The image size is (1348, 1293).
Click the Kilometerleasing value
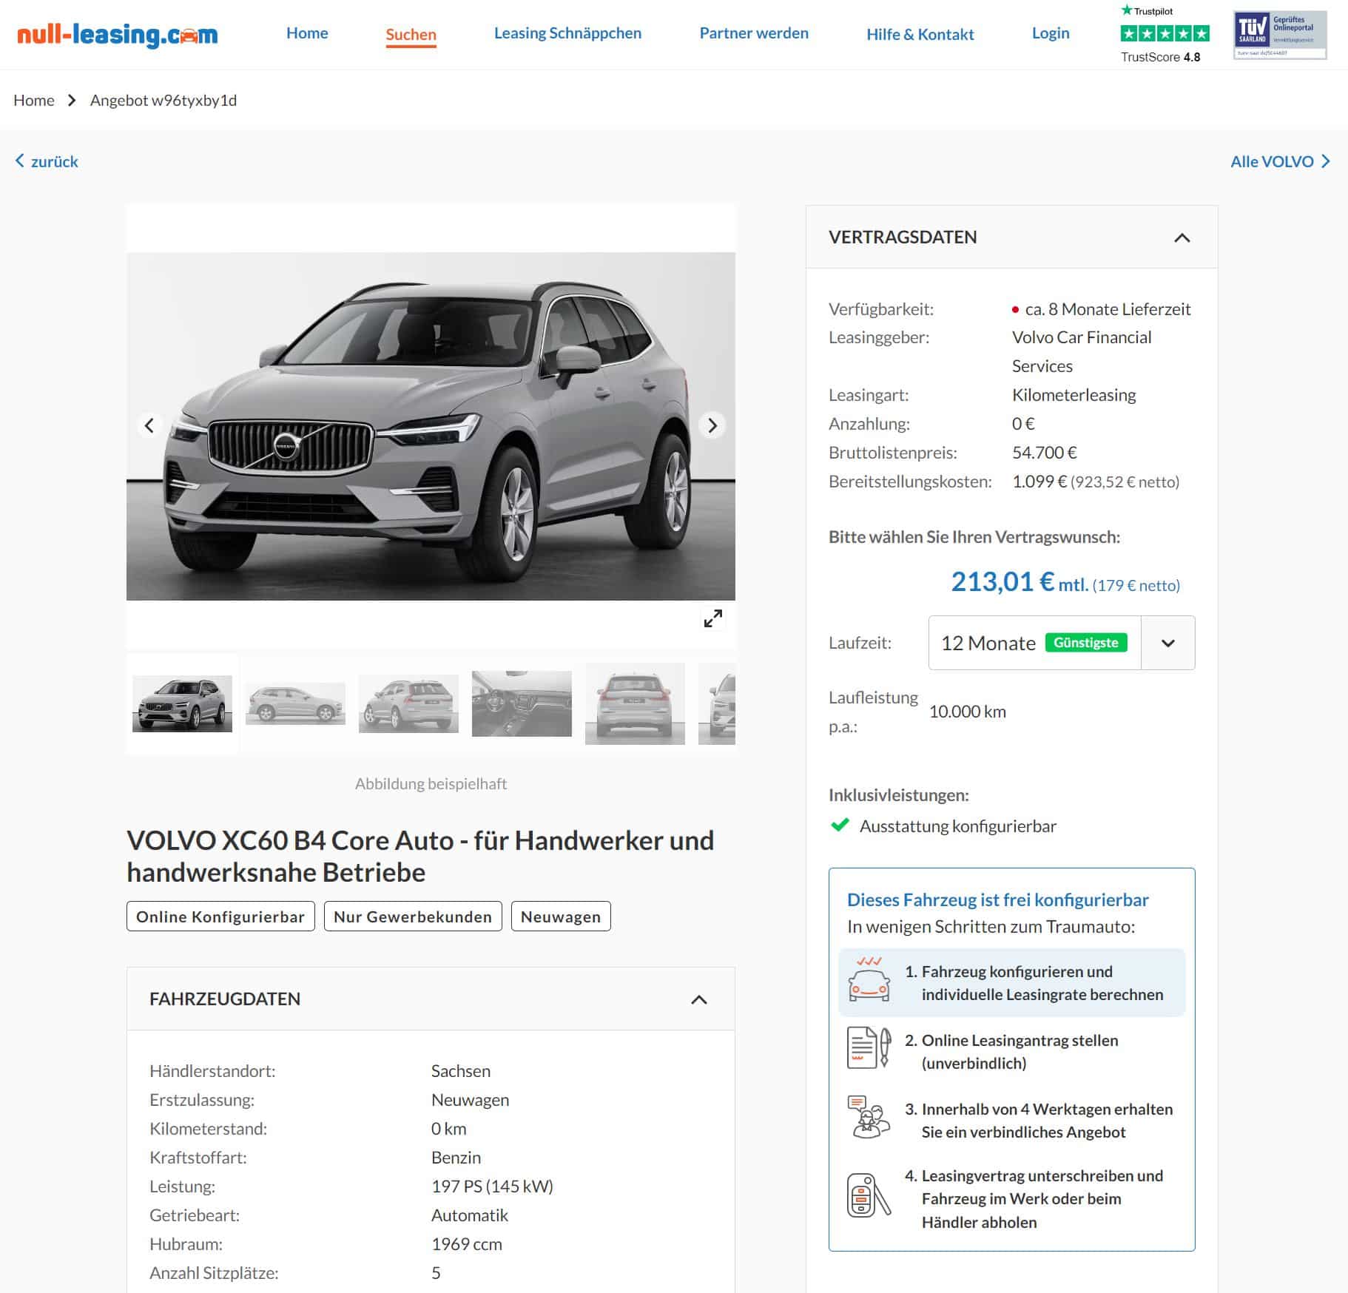[x=1074, y=395]
